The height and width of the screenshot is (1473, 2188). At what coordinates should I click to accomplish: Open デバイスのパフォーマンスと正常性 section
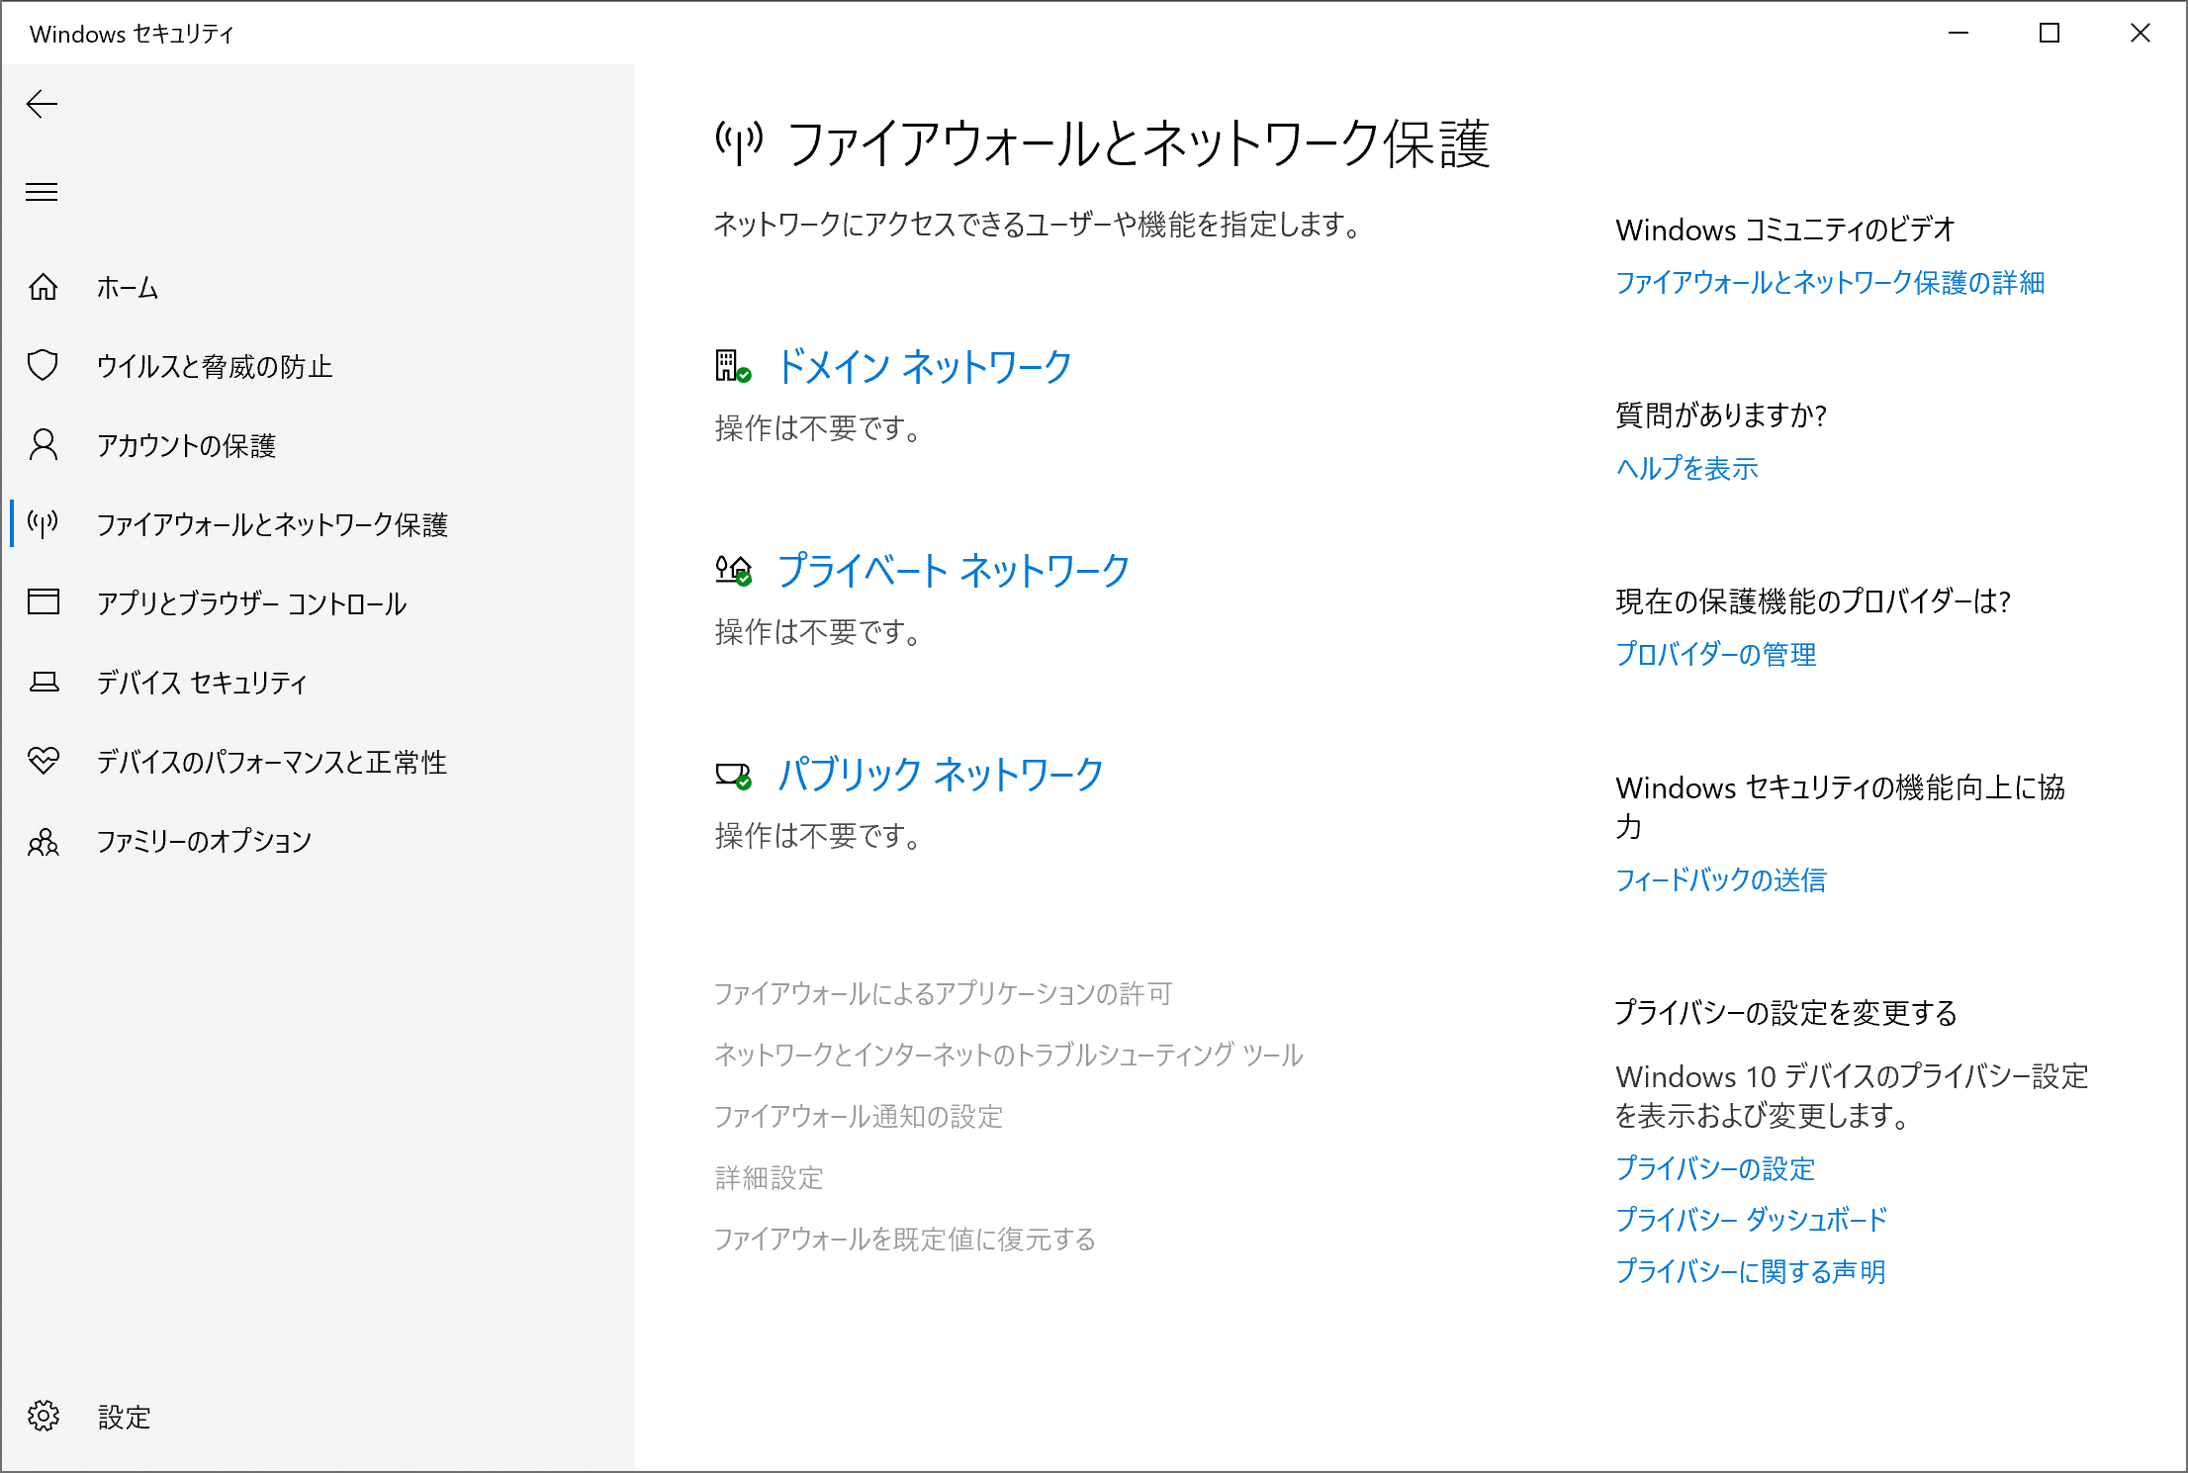(271, 762)
